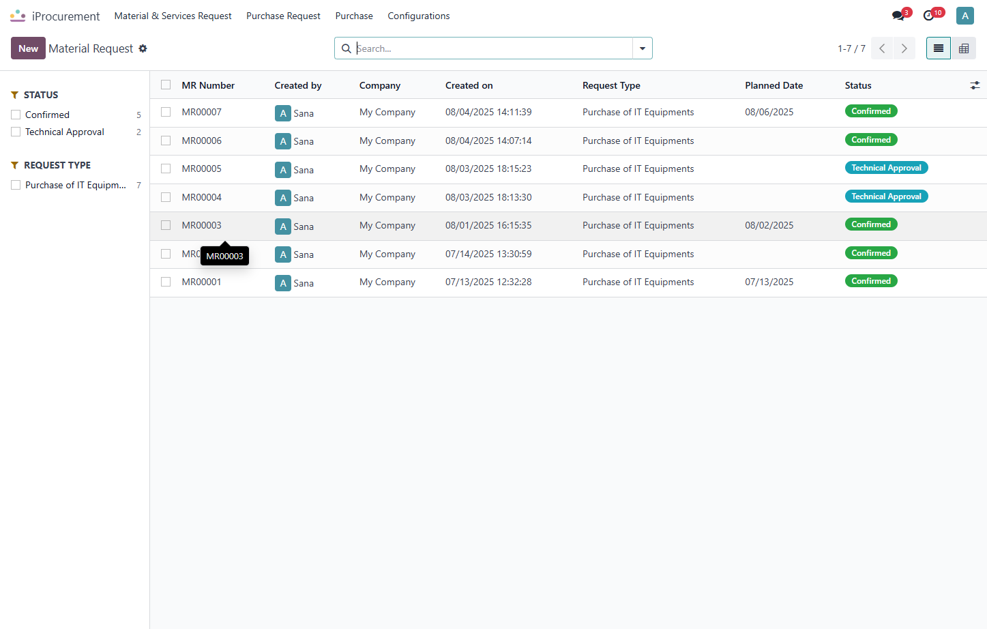This screenshot has height=629, width=987.
Task: Open the activities clock icon
Action: click(928, 16)
